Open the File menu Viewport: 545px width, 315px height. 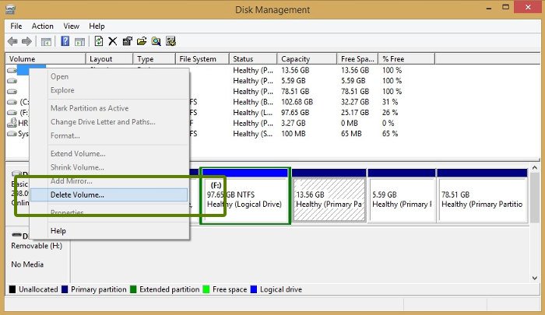pos(16,26)
